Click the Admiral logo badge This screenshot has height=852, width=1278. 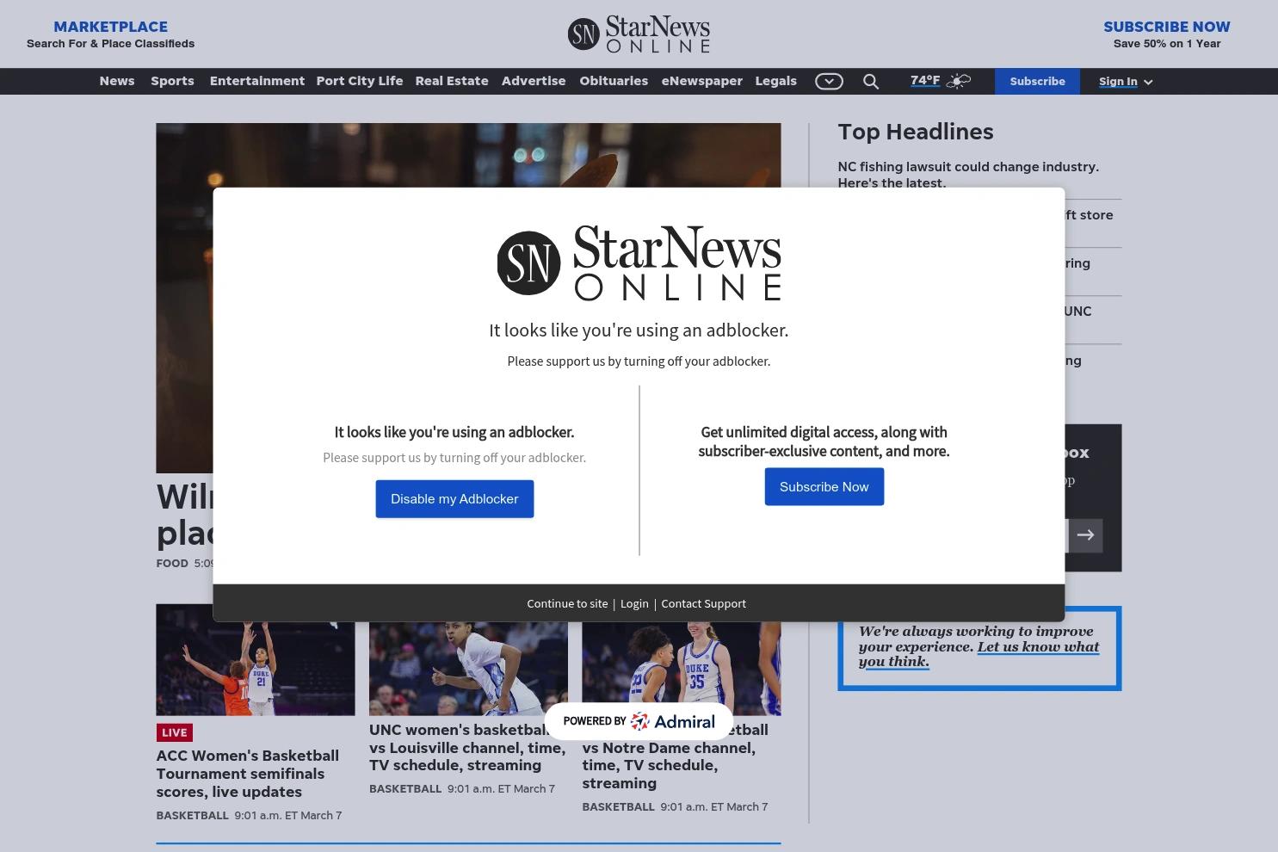639,721
